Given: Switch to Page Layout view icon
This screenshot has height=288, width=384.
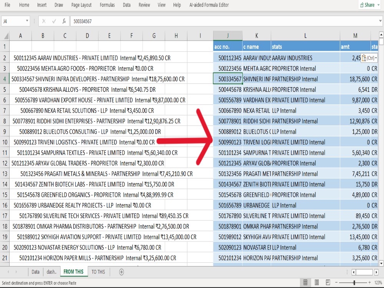Looking at the screenshot, I should [x=316, y=283].
